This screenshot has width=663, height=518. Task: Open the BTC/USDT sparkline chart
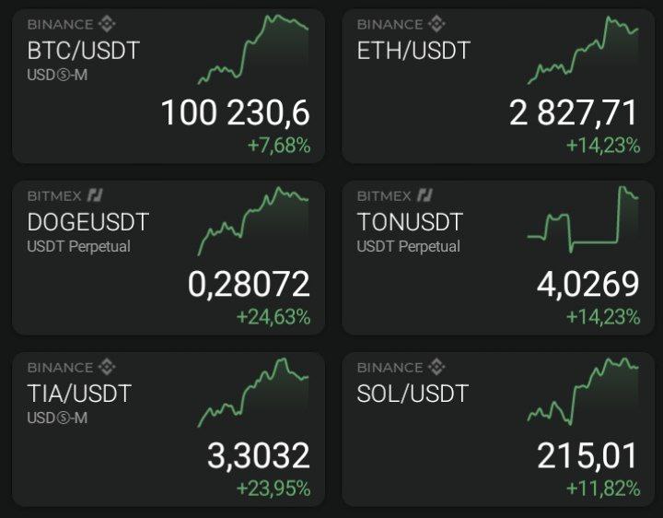[x=253, y=50]
